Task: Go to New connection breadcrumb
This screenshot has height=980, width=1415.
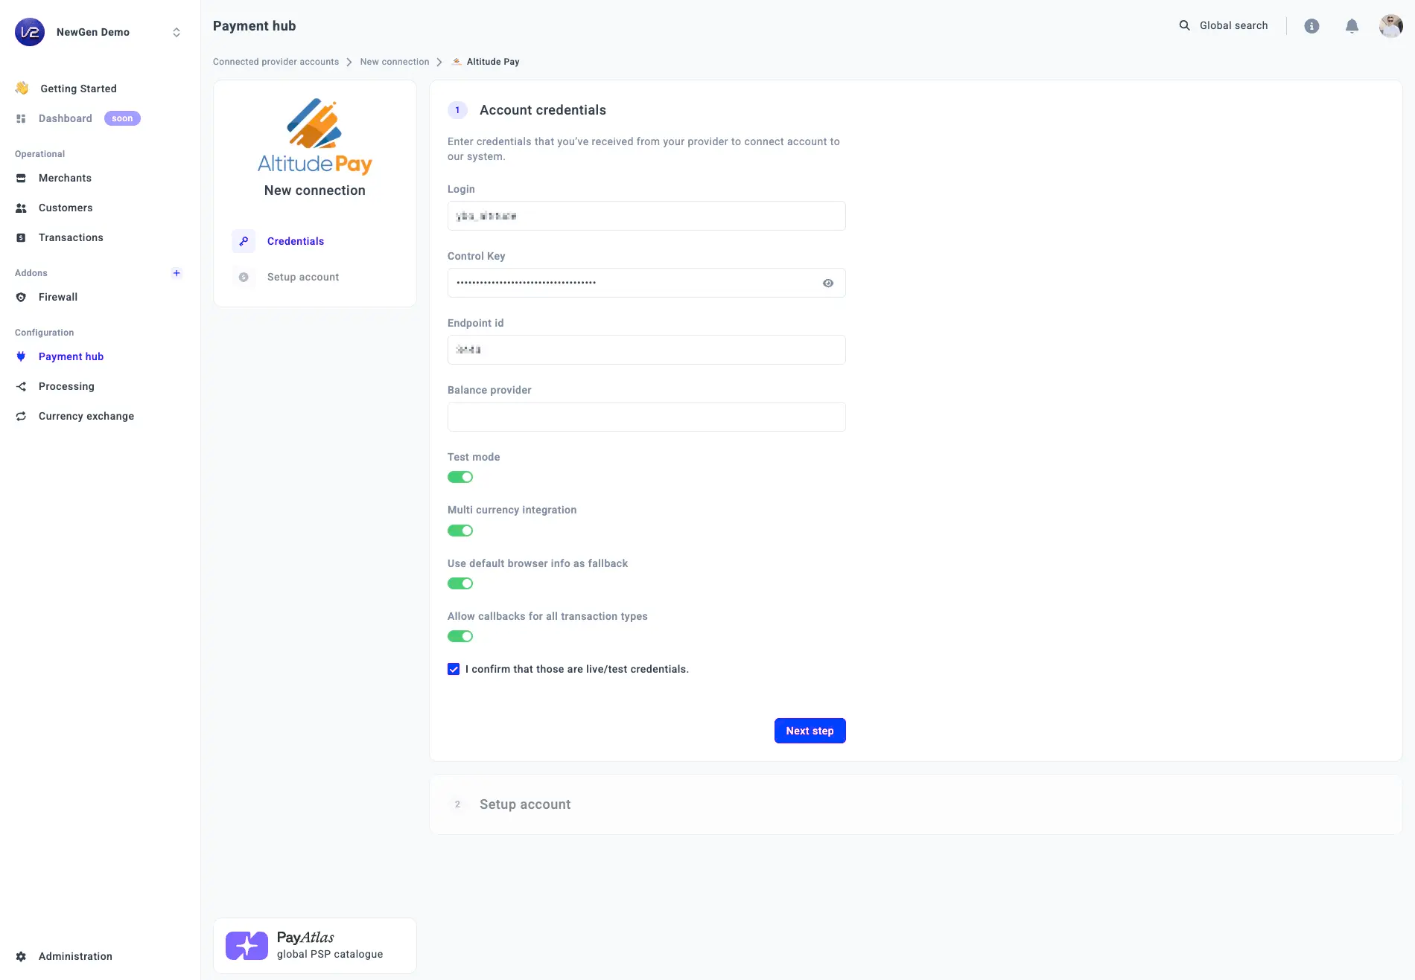Action: (395, 62)
